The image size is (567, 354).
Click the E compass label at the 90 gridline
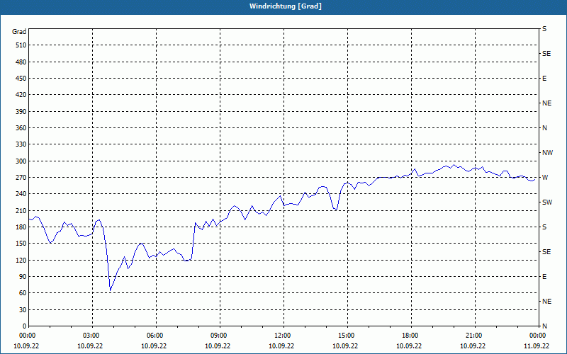[544, 276]
